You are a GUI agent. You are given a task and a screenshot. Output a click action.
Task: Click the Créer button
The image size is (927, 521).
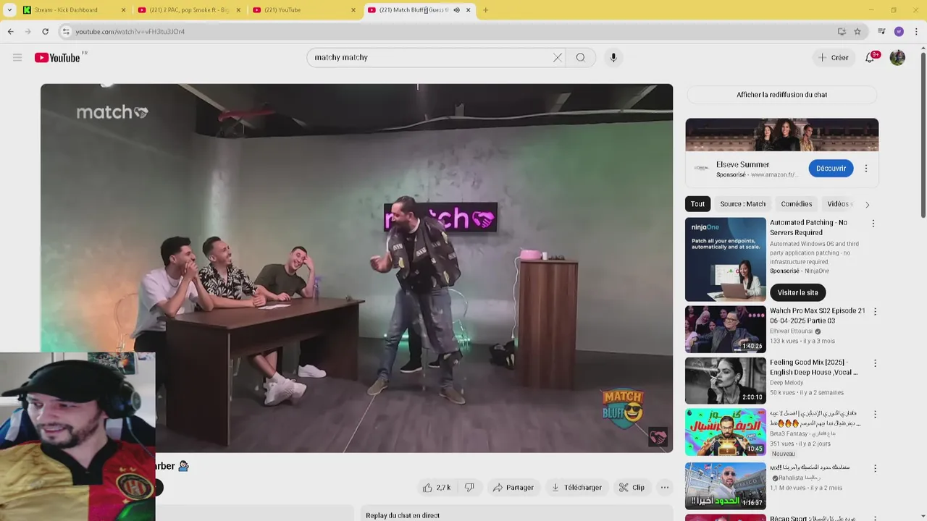[x=833, y=58]
